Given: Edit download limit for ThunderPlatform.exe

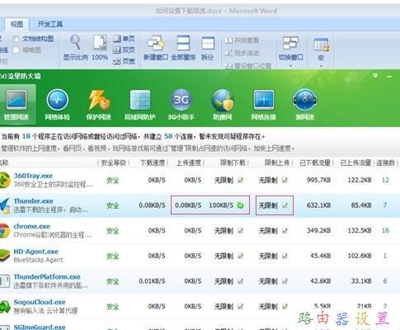Looking at the screenshot, I should point(240,281).
